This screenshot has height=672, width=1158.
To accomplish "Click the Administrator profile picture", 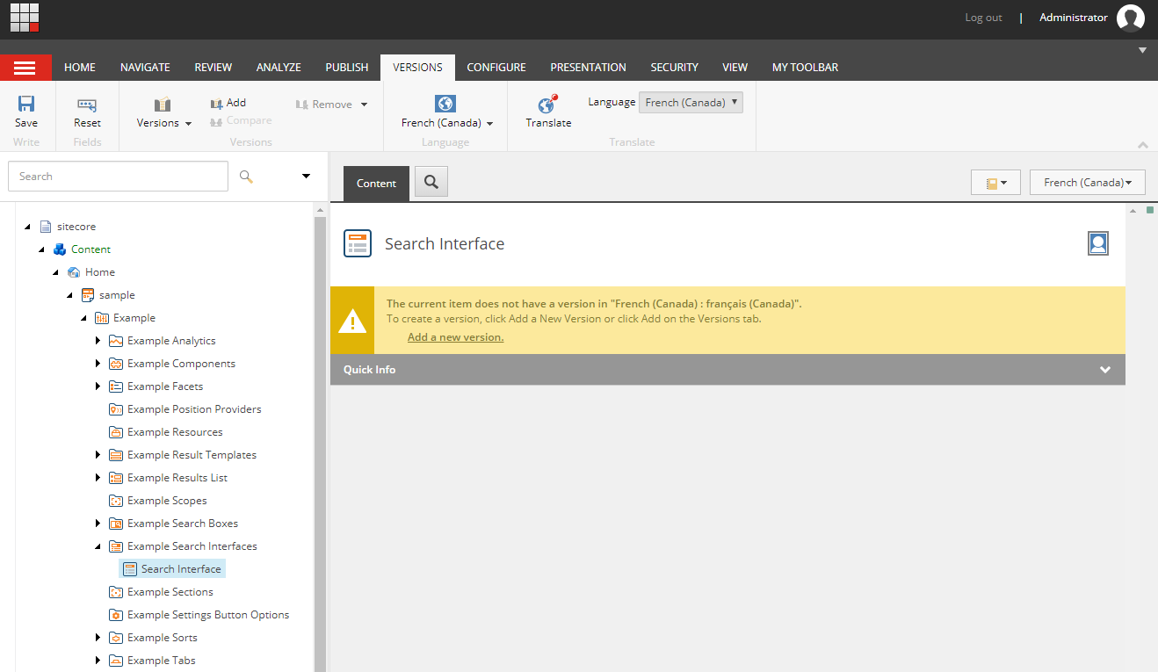I will 1131,17.
